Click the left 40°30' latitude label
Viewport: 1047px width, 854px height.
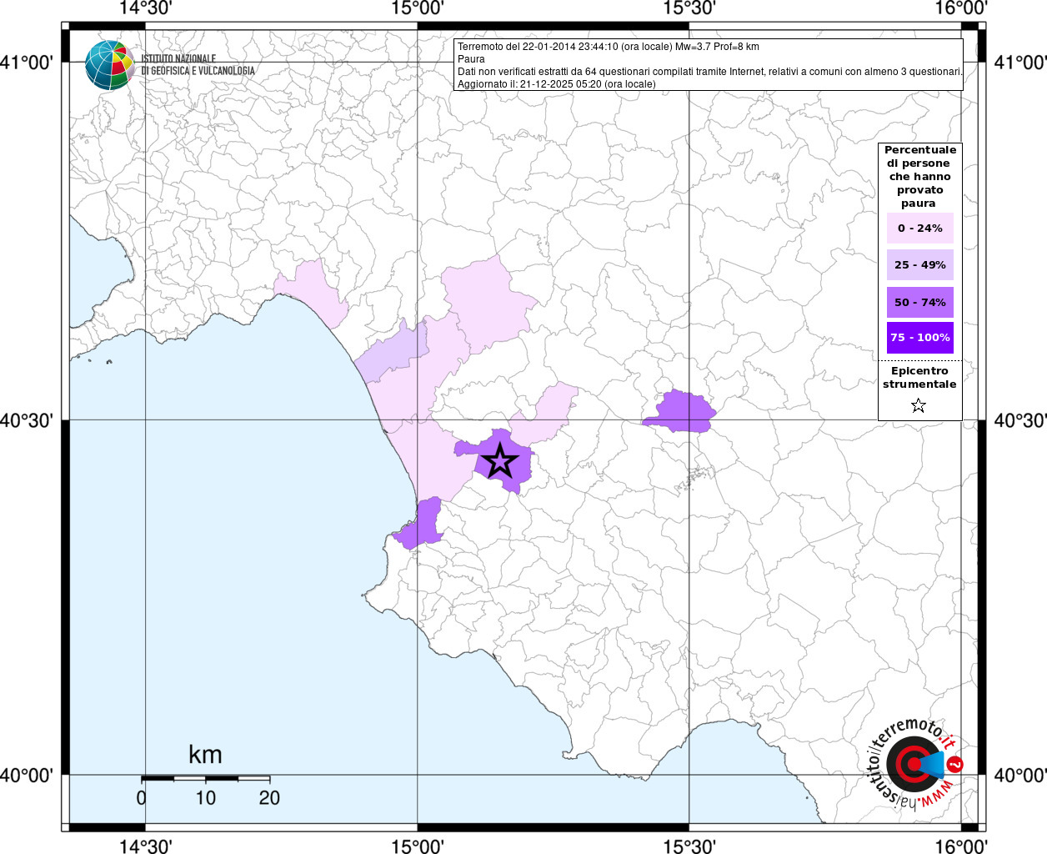point(27,419)
